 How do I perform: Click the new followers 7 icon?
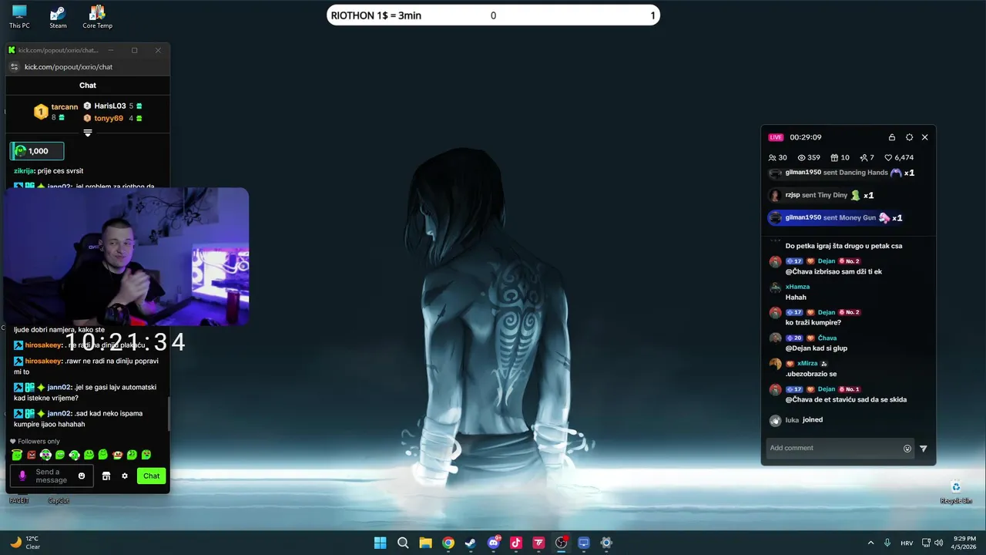[x=864, y=157]
